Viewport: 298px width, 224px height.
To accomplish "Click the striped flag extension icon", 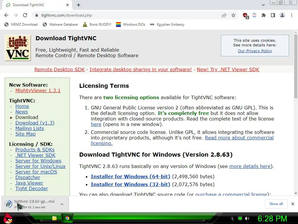I will [x=254, y=15].
